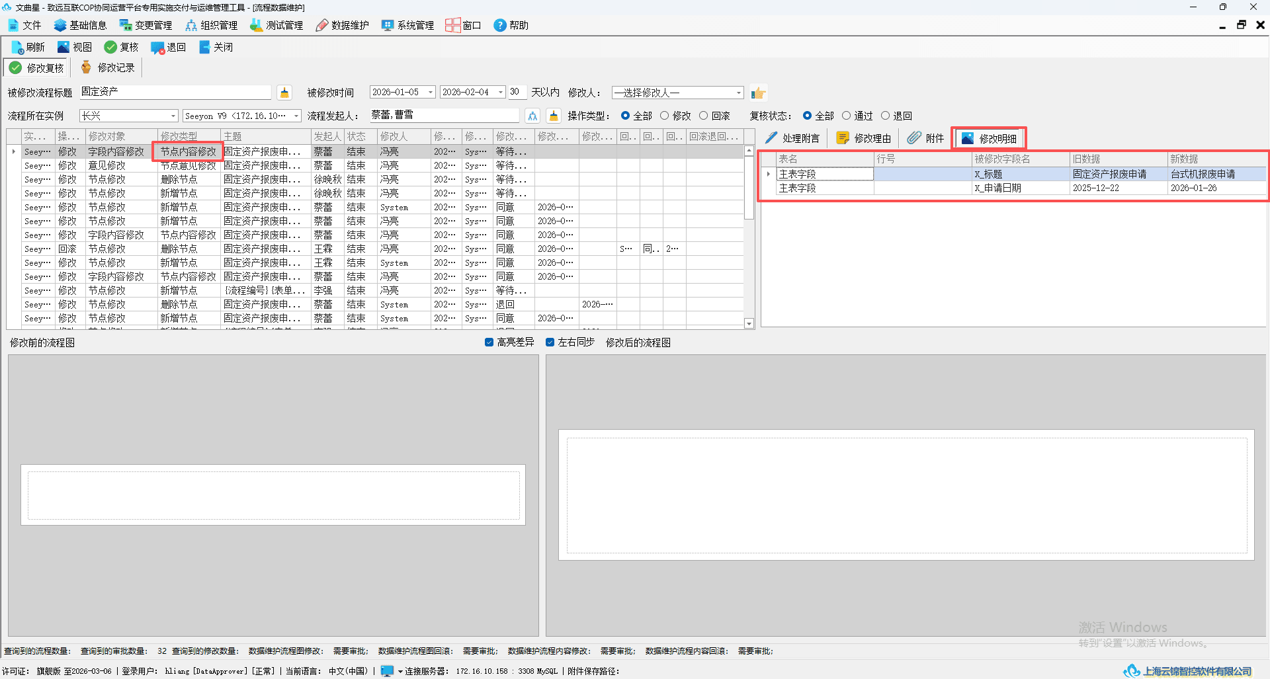Select the 回滚 operation type radio
Image resolution: width=1270 pixels, height=679 pixels.
[x=704, y=116]
